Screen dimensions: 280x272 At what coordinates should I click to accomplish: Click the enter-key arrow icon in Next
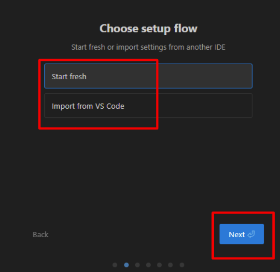pyautogui.click(x=251, y=234)
